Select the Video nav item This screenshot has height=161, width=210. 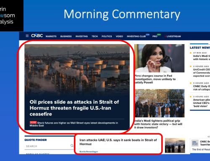pyautogui.click(x=119, y=36)
